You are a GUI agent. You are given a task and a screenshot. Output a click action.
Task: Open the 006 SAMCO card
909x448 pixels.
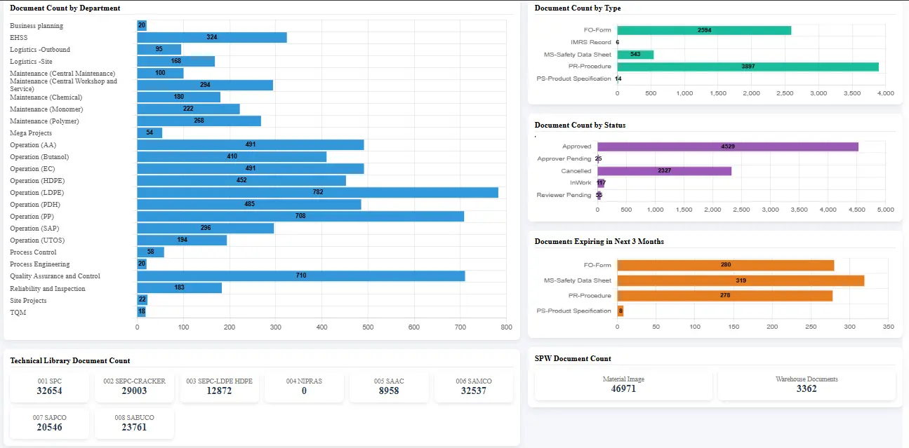(474, 387)
